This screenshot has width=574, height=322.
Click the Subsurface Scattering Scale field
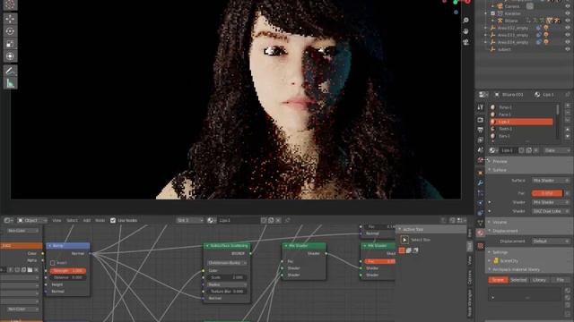tap(227, 278)
